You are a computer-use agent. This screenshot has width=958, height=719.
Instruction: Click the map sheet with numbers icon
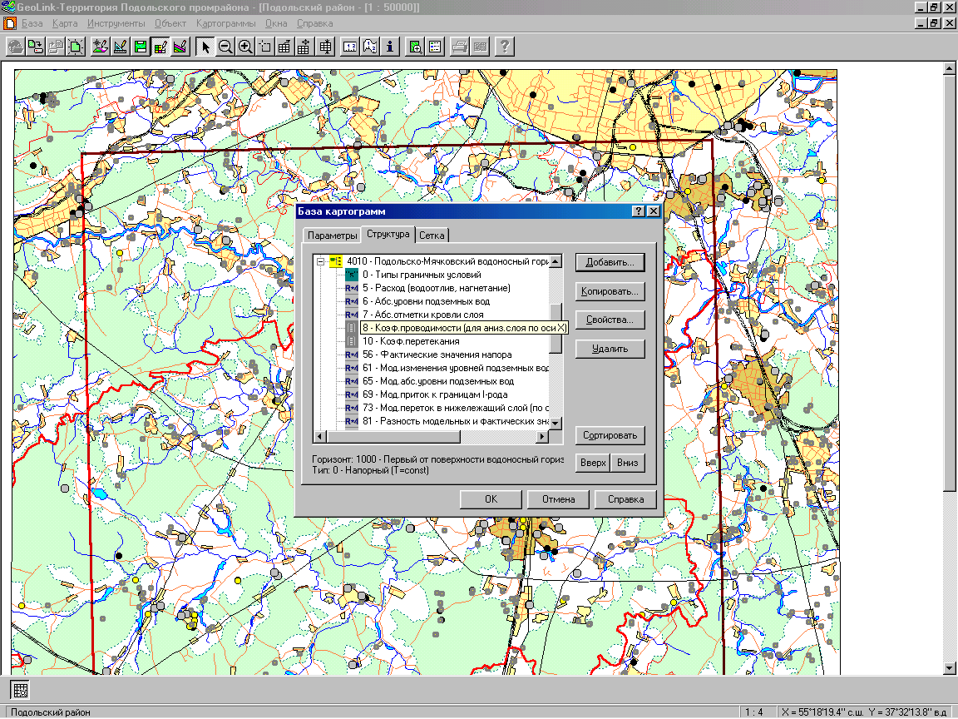(x=370, y=47)
